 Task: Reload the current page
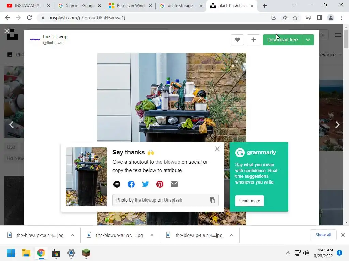(29, 18)
